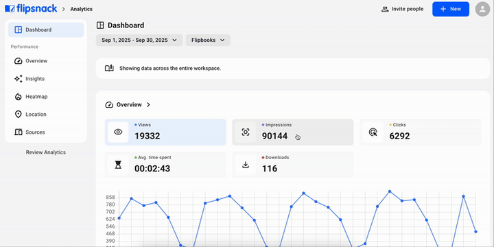Click the 00:02:43 time value
Viewport: 494px width, 247px height.
click(152, 169)
